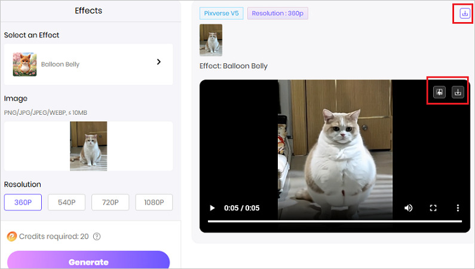The height and width of the screenshot is (269, 475).
Task: Open the Balloon Belly effect selector chevron
Action: [x=159, y=62]
